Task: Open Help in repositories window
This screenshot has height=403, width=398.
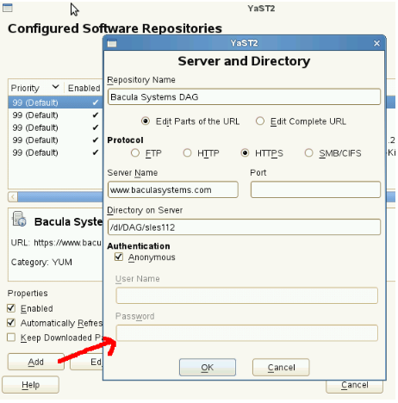Action: [30, 385]
